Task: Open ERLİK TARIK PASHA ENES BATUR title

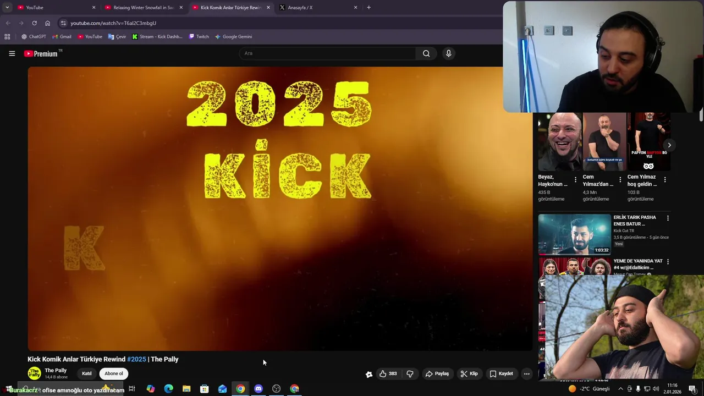Action: (x=635, y=221)
